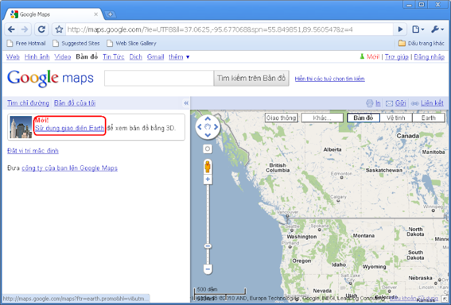Open the Trợ giúp help link
This screenshot has height=305, width=451.
pos(397,57)
